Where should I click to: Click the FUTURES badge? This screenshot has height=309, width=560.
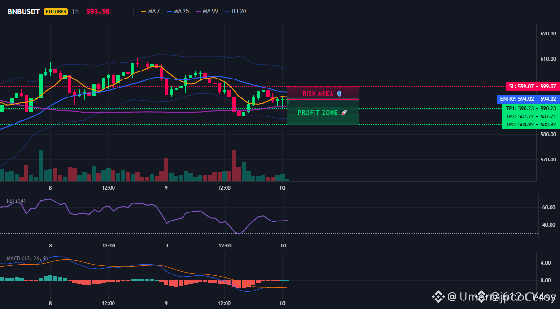tap(56, 11)
